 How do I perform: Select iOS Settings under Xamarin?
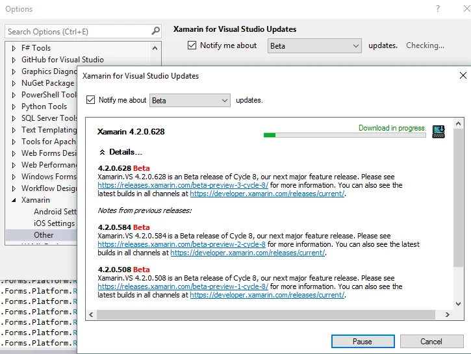pyautogui.click(x=54, y=223)
